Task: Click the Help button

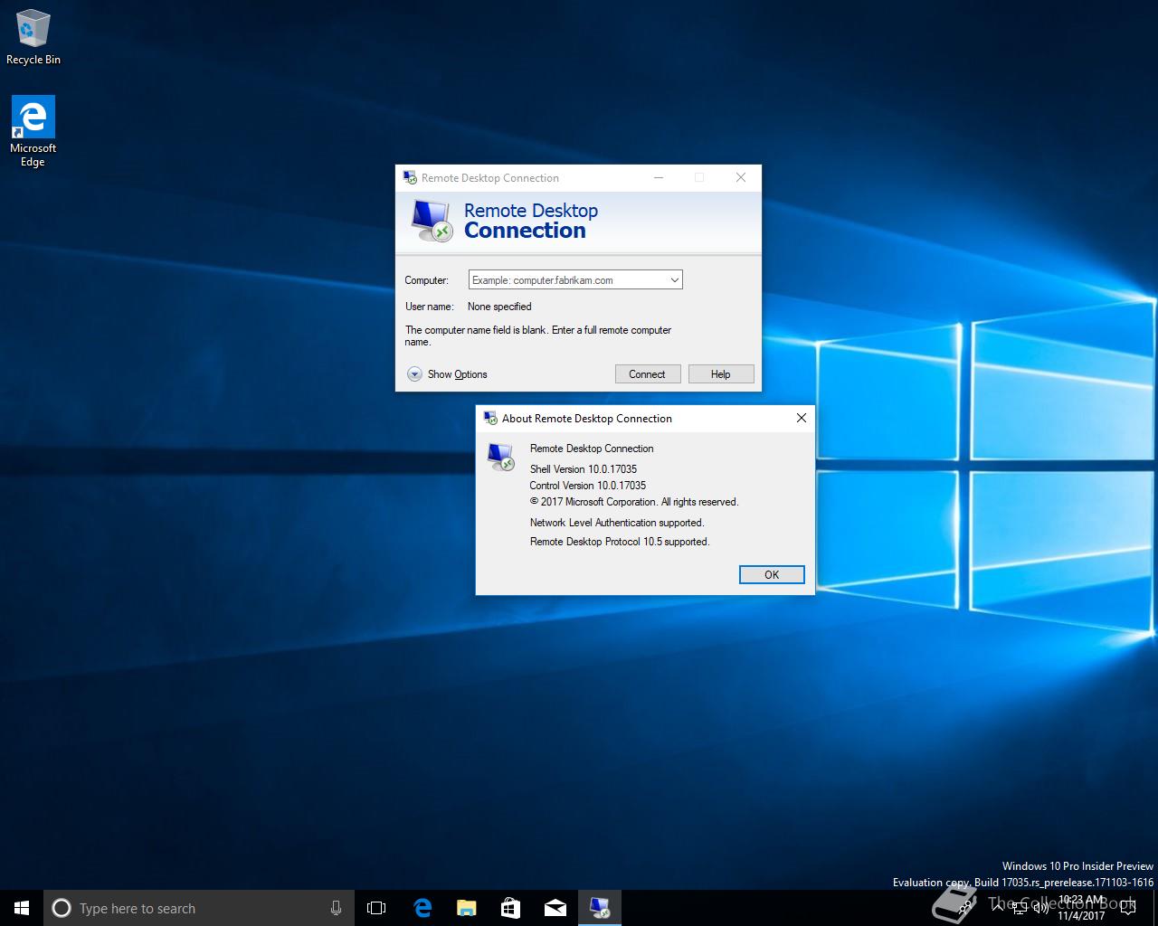Action: pyautogui.click(x=720, y=374)
